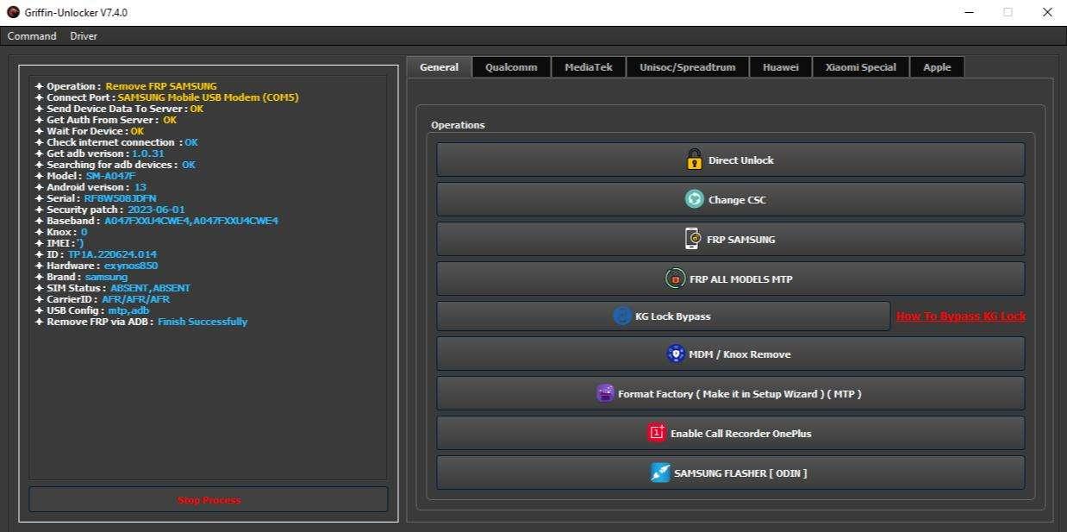Open the How To Bypass KG Lock link

[x=960, y=316]
